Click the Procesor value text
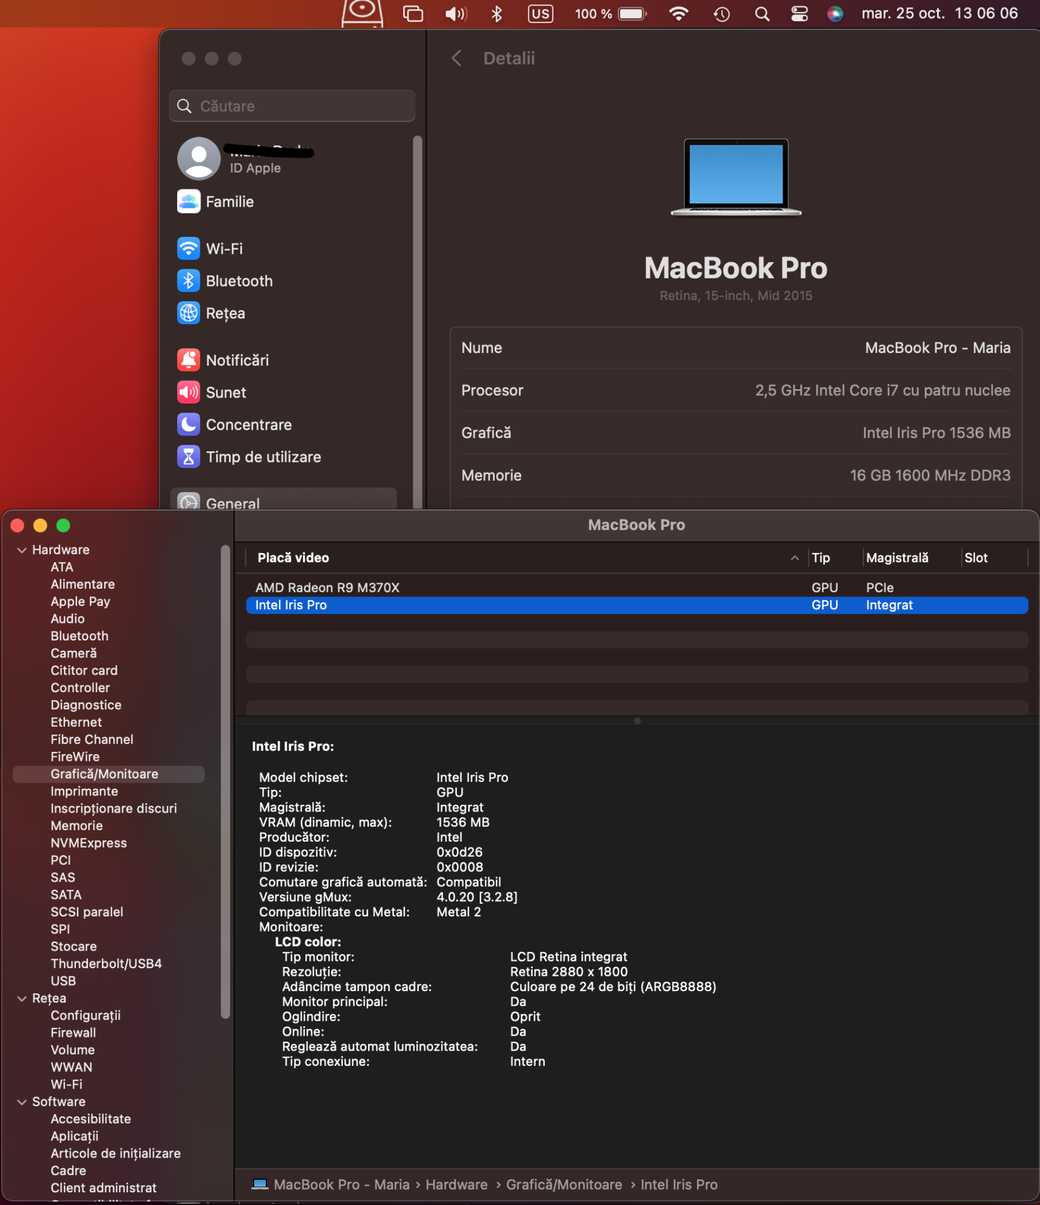The width and height of the screenshot is (1040, 1205). pos(883,390)
